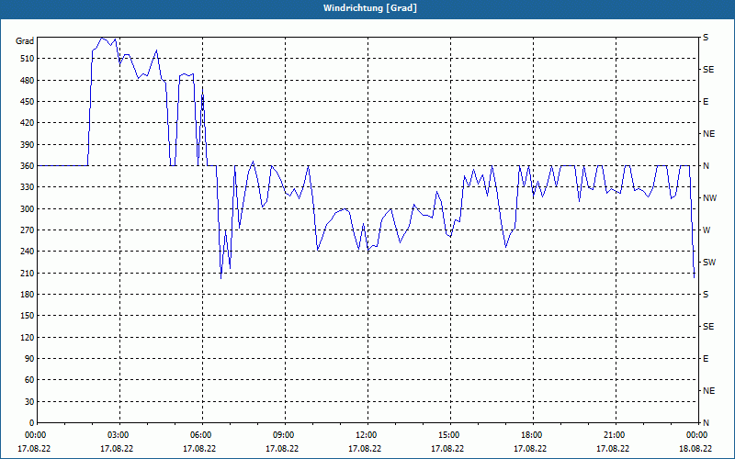This screenshot has width=735, height=459.
Task: Pick the NE compass label level with 30
Action: [x=708, y=391]
